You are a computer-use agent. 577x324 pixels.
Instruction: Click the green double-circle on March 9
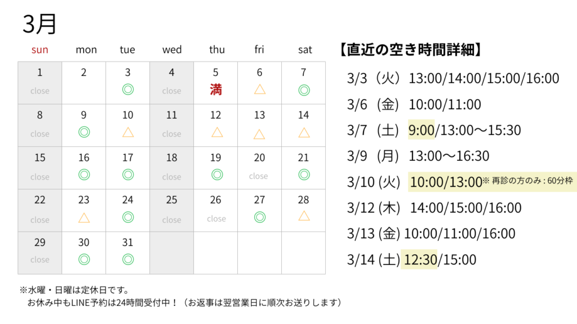[x=84, y=132]
